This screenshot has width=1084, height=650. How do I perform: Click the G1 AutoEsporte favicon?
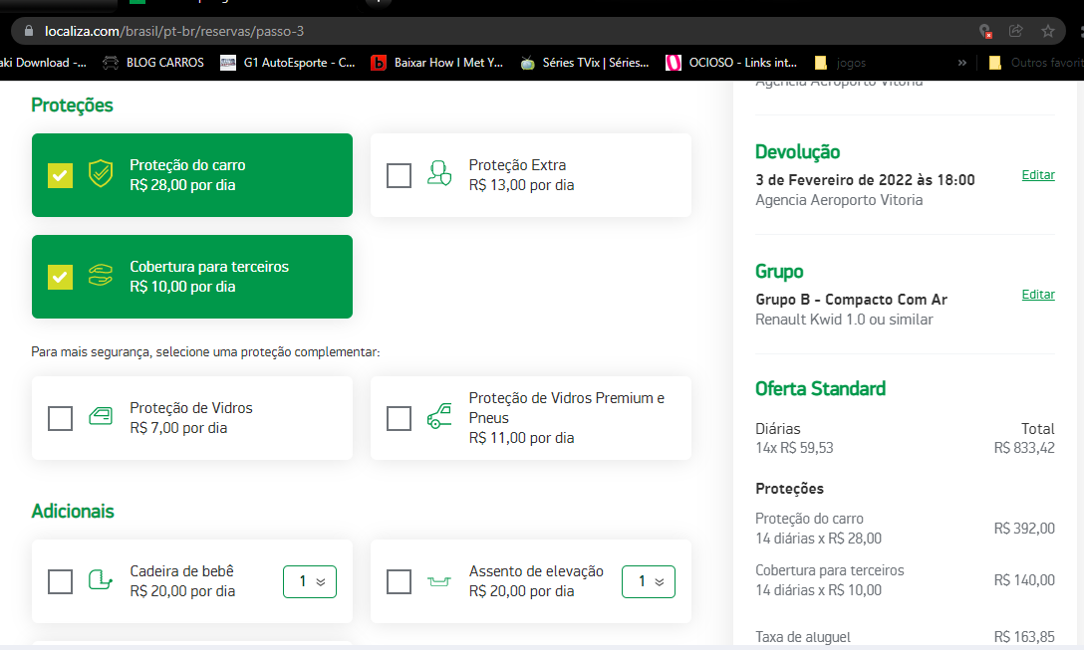tap(228, 63)
